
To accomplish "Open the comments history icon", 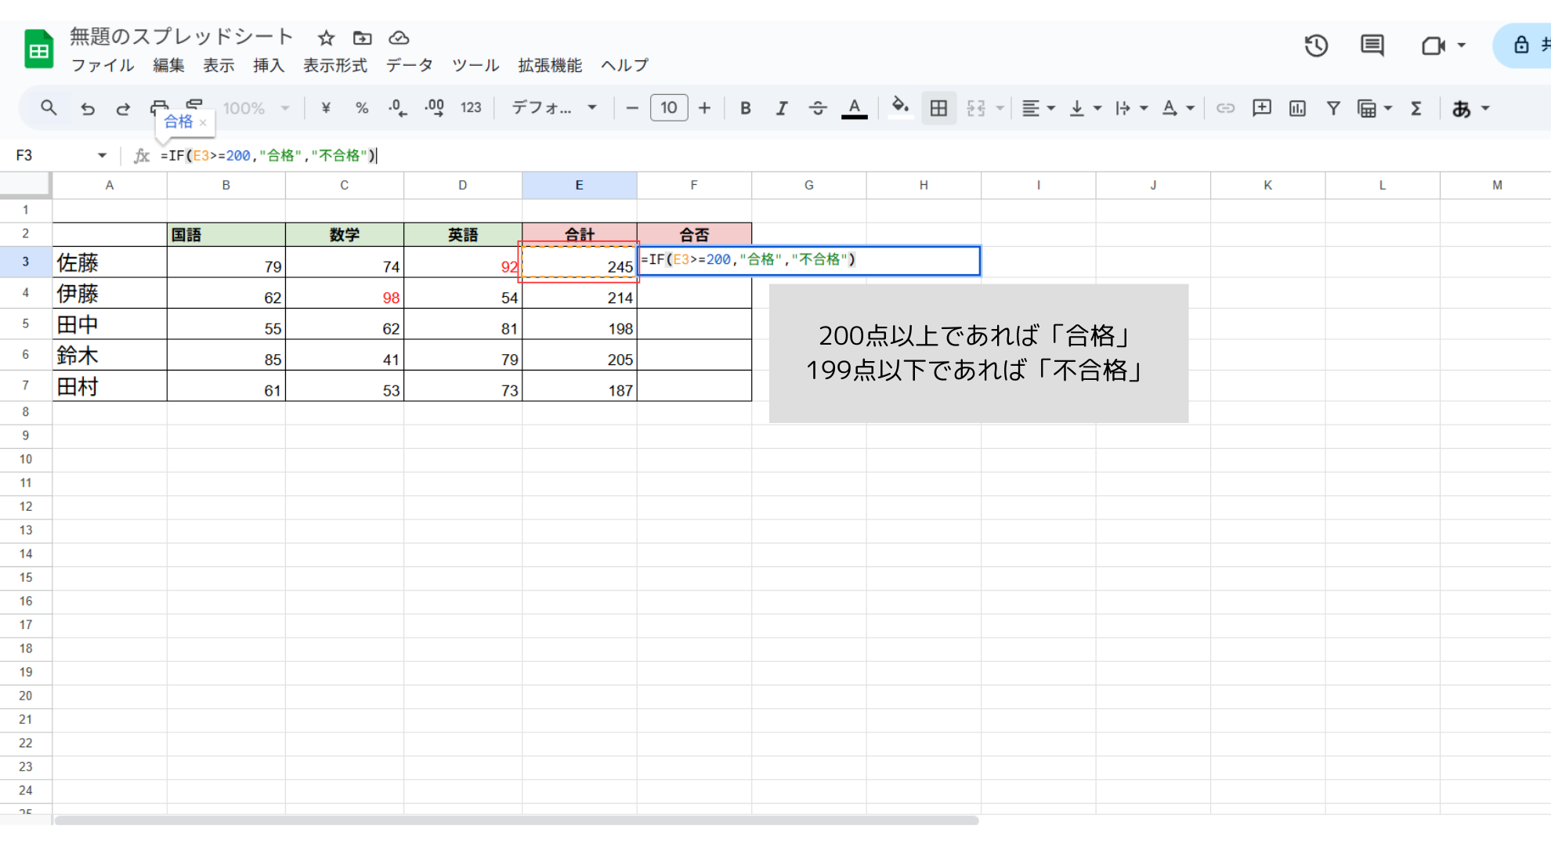I will pos(1372,45).
